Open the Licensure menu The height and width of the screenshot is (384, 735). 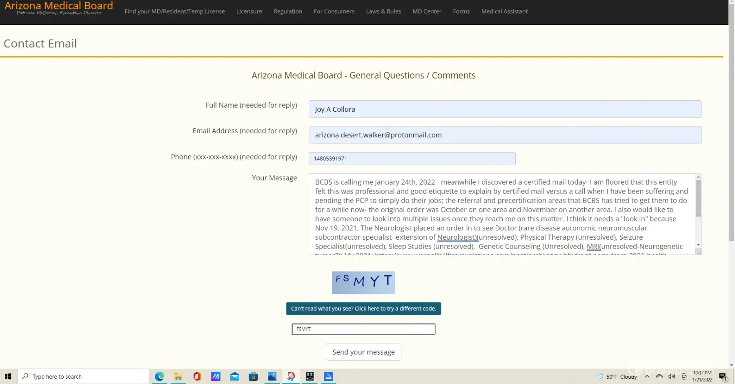pos(249,11)
